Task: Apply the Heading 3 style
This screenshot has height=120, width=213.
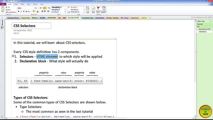Action: [55, 12]
